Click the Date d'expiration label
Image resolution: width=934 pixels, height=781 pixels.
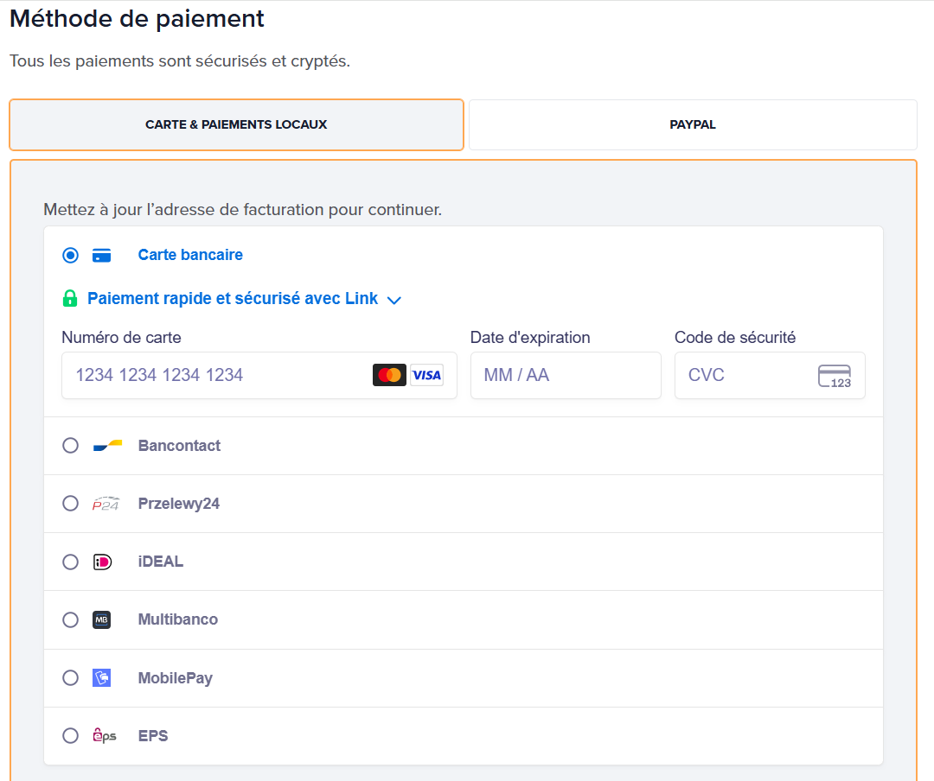click(530, 338)
